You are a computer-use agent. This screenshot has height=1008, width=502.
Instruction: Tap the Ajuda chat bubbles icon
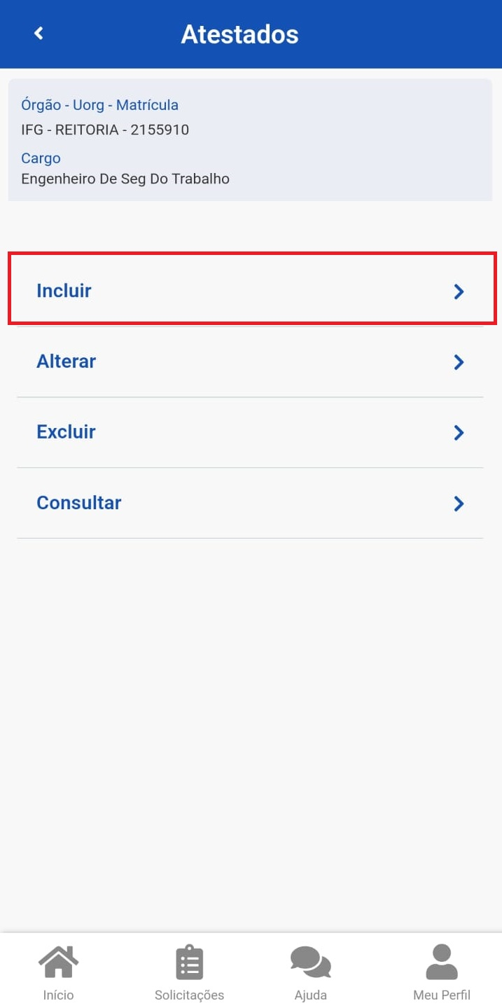pyautogui.click(x=310, y=962)
